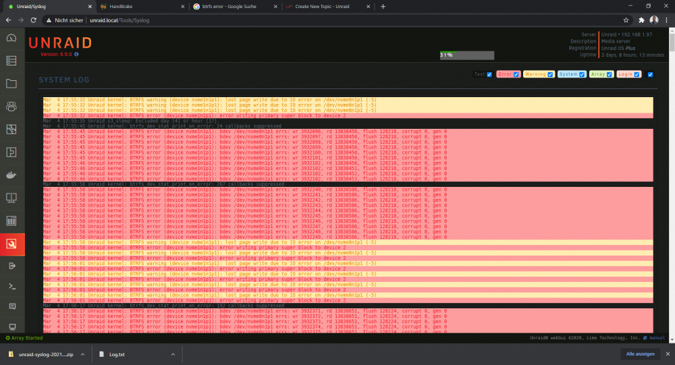The height and width of the screenshot is (365, 675).
Task: Open the Chrome three-dot menu
Action: [x=666, y=20]
